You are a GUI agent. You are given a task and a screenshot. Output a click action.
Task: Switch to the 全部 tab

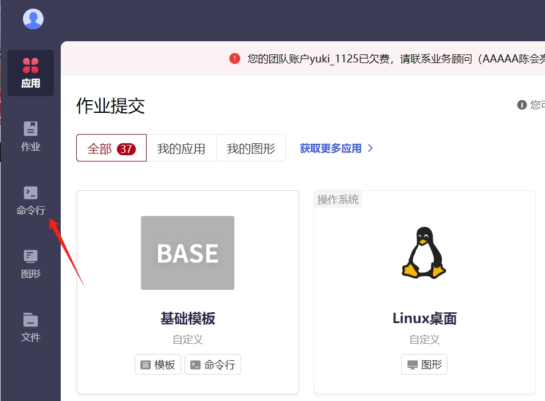tap(111, 148)
